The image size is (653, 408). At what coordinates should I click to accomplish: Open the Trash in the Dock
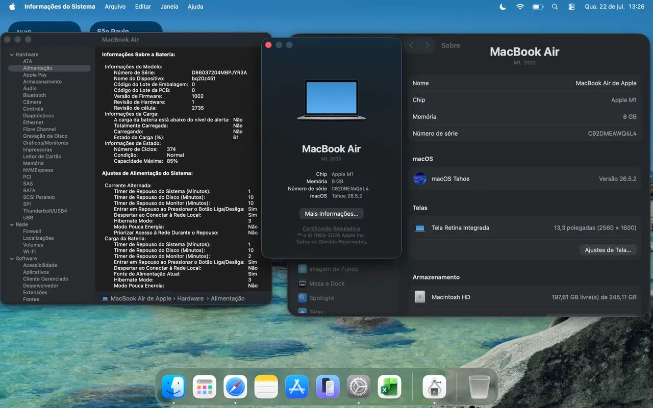479,387
